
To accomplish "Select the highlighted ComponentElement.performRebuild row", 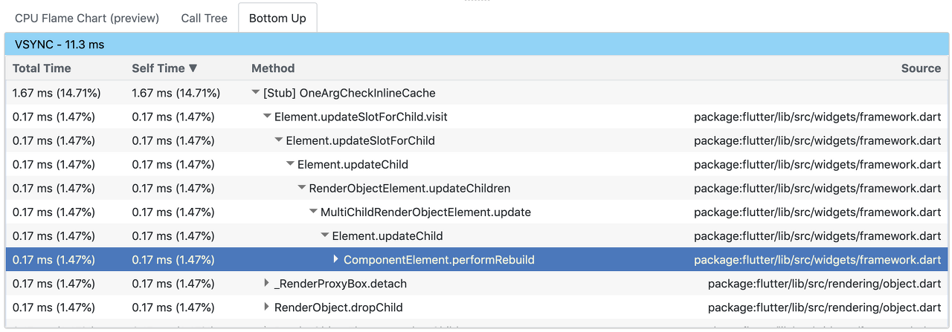I will [476, 260].
